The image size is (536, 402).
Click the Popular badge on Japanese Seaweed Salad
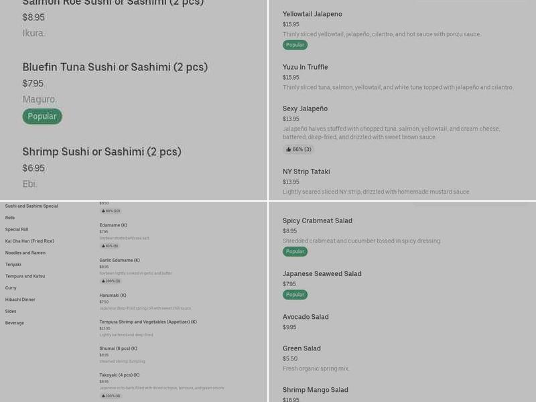[295, 294]
